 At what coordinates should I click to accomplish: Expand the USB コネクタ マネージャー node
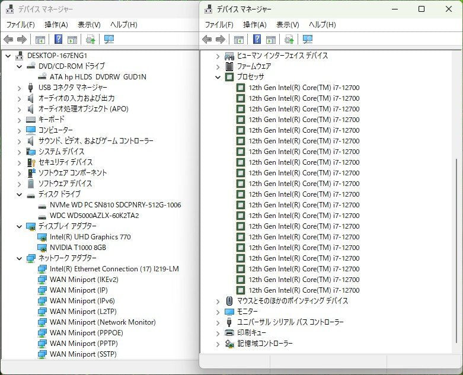point(20,88)
